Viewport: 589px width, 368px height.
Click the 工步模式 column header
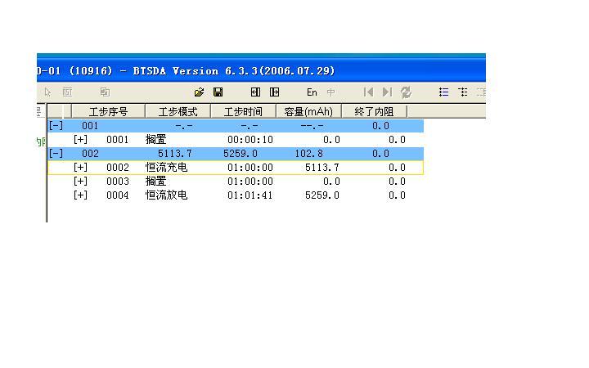[x=178, y=111]
